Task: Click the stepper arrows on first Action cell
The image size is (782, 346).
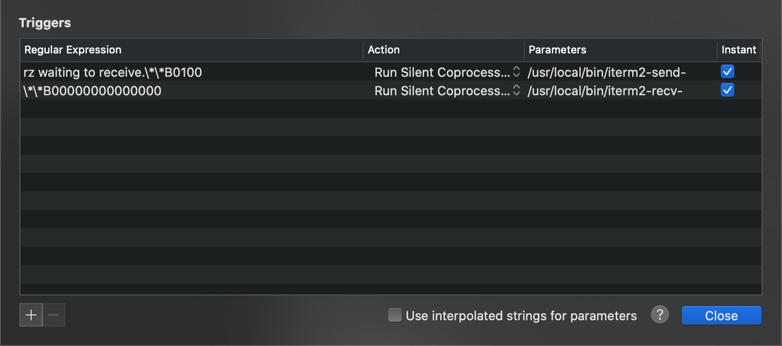Action: (516, 72)
